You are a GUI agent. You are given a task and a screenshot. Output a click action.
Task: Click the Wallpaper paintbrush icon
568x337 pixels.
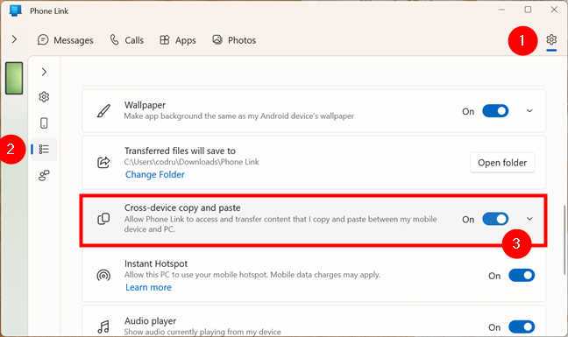coord(103,111)
